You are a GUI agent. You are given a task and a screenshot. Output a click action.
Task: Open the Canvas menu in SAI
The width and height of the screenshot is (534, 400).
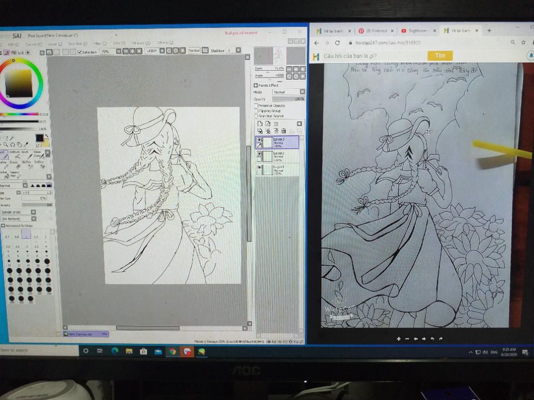pyautogui.click(x=33, y=44)
